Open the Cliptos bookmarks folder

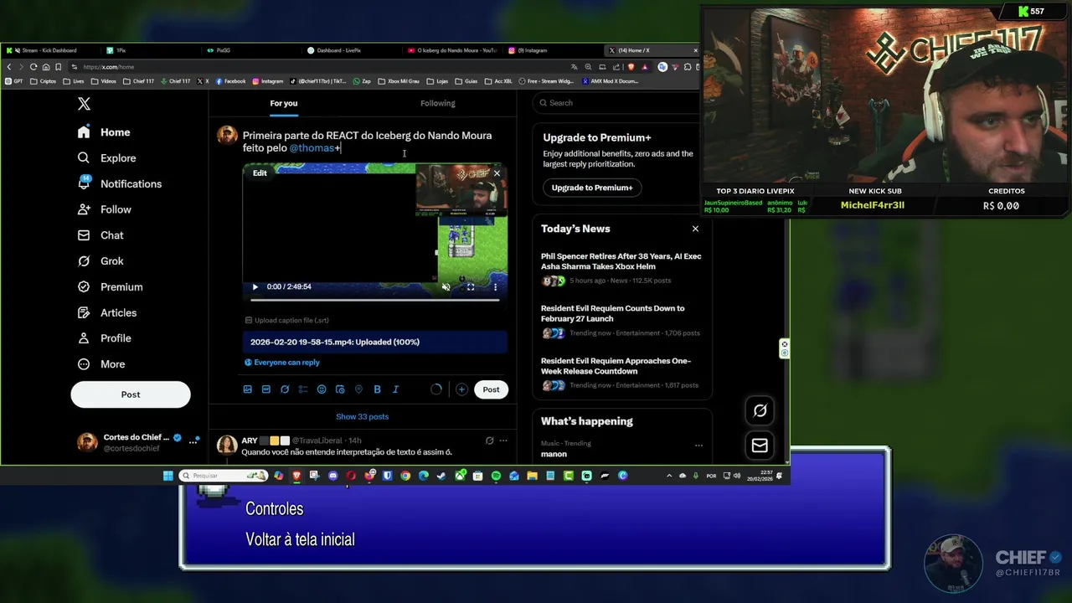coord(43,81)
